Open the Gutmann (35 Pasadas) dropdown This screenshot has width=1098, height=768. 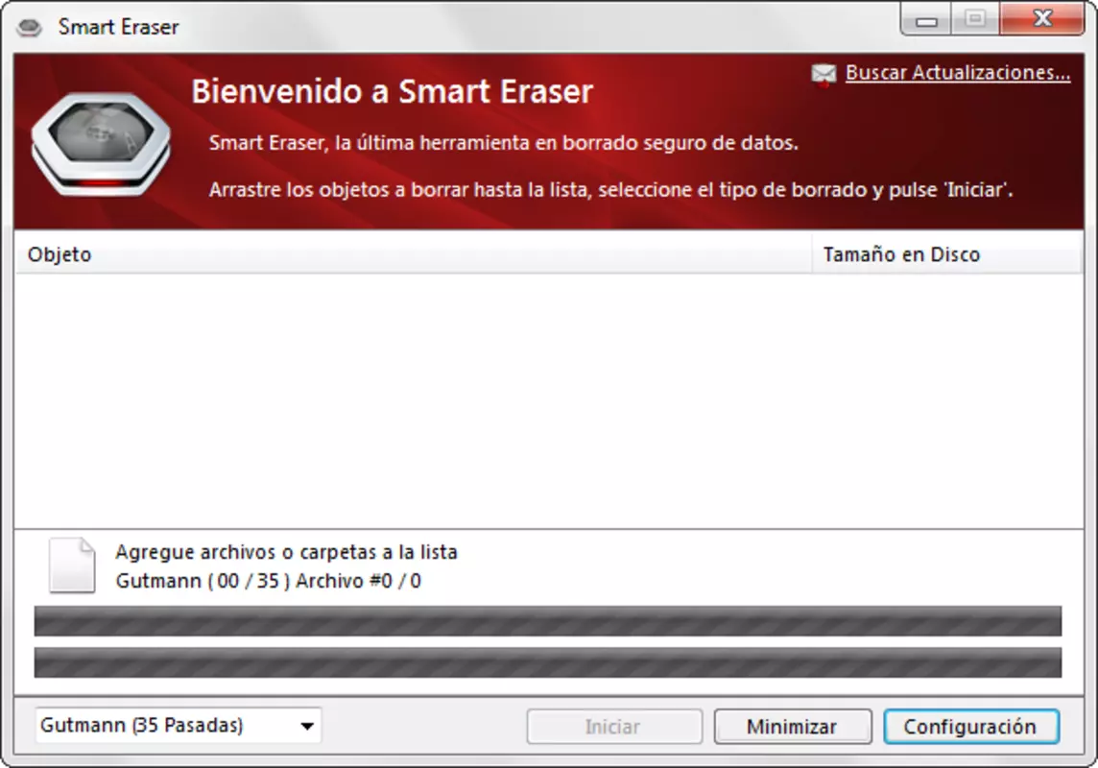click(x=178, y=726)
